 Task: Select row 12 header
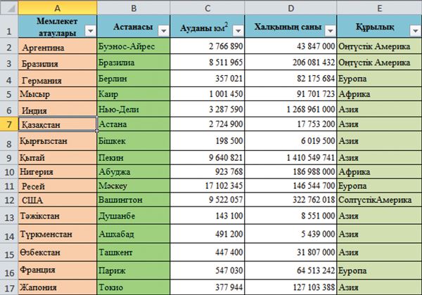[x=9, y=200]
